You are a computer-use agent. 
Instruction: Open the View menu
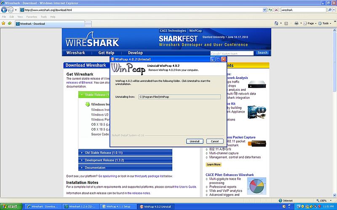pos(20,17)
